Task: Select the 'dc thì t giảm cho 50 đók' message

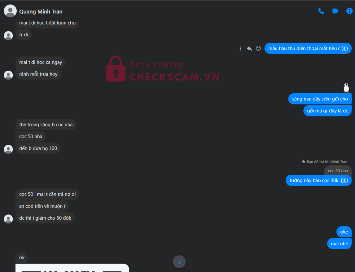Action: pos(45,218)
